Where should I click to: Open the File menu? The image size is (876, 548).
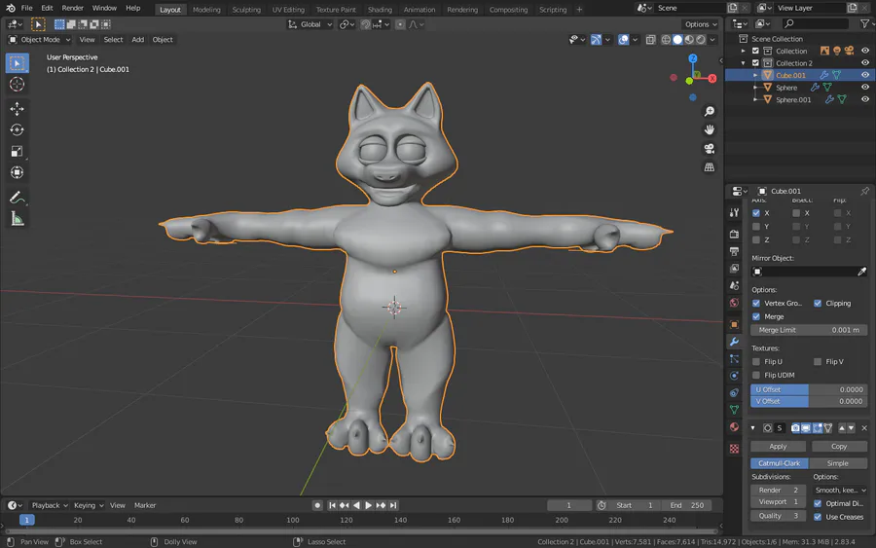coord(26,9)
